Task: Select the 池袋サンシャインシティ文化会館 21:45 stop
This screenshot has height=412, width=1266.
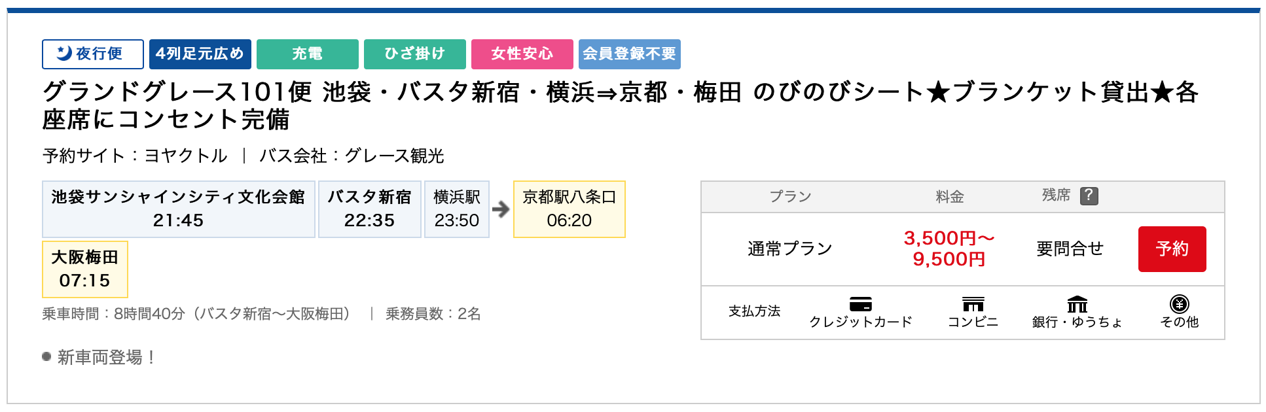Action: (178, 209)
